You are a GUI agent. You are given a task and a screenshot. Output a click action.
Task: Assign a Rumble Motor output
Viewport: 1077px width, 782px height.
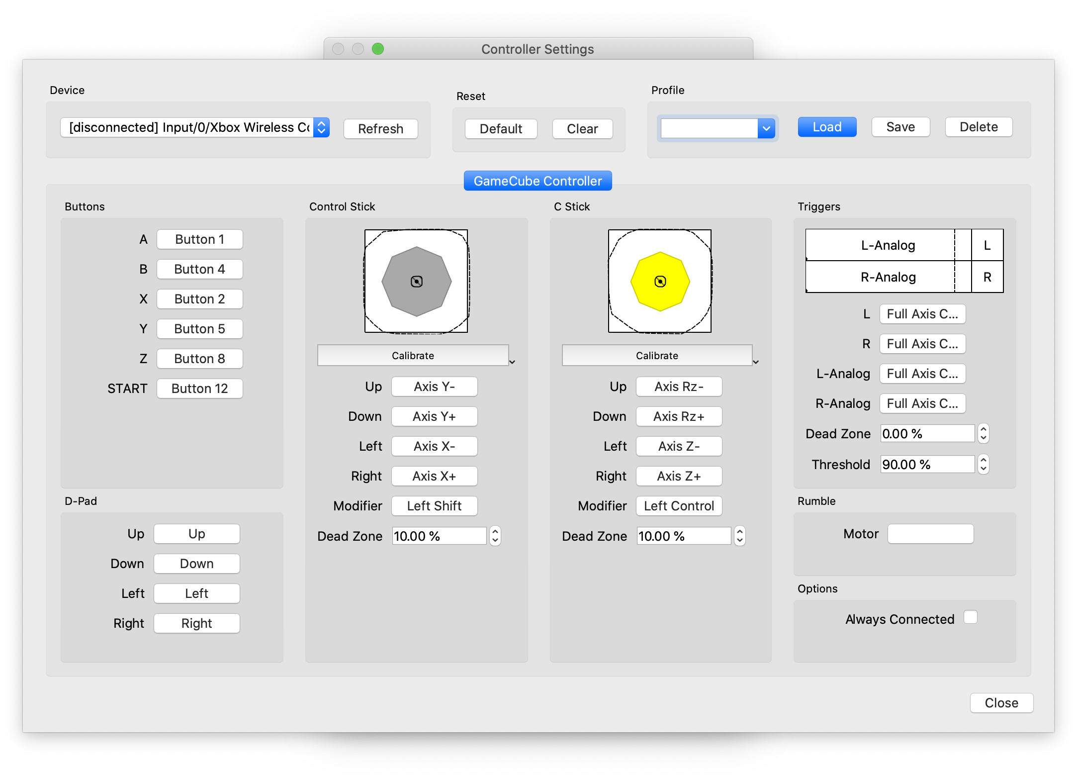pos(930,533)
